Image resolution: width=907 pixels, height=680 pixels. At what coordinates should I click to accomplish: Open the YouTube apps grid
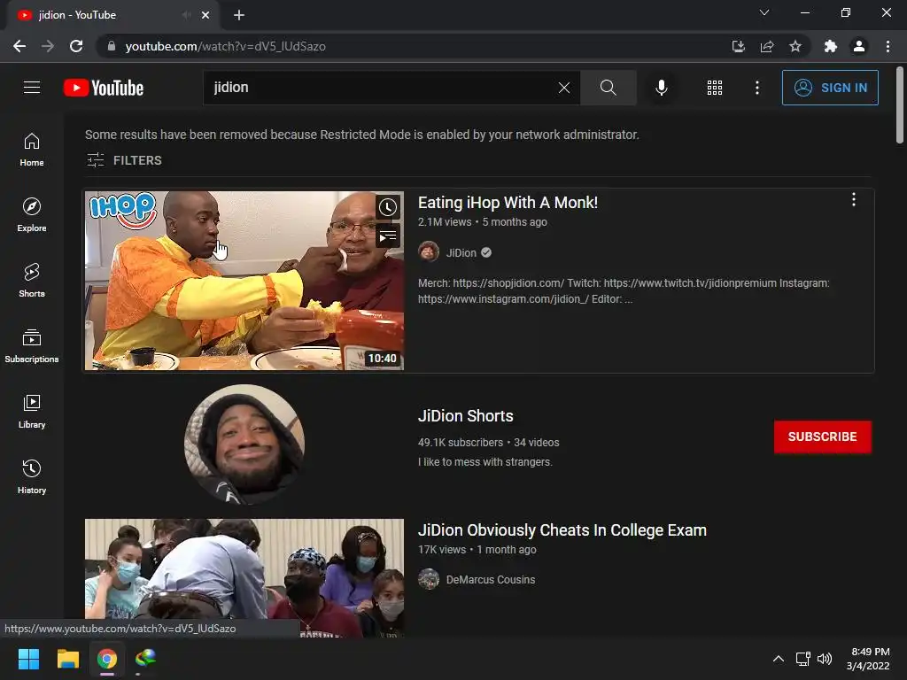[715, 88]
